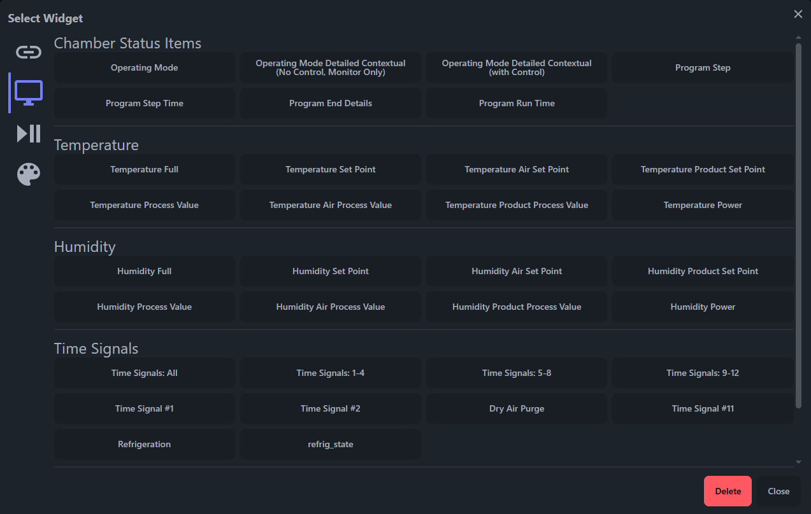
Task: Pick the Program Step widget
Action: pos(703,67)
